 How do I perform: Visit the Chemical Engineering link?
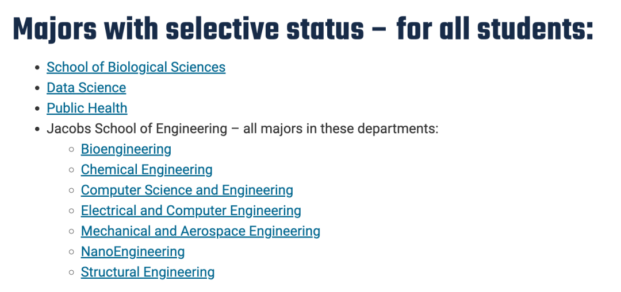coord(147,170)
